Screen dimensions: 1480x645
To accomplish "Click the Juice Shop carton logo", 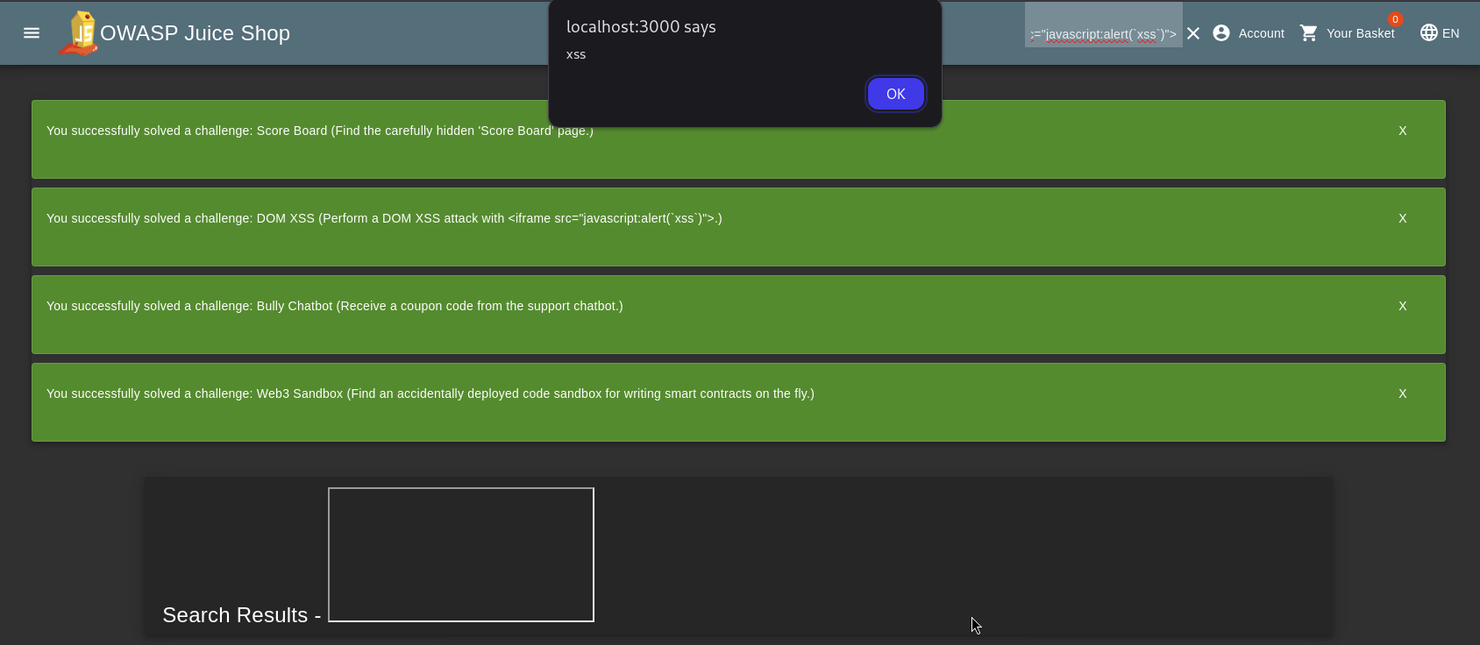I will (x=79, y=33).
